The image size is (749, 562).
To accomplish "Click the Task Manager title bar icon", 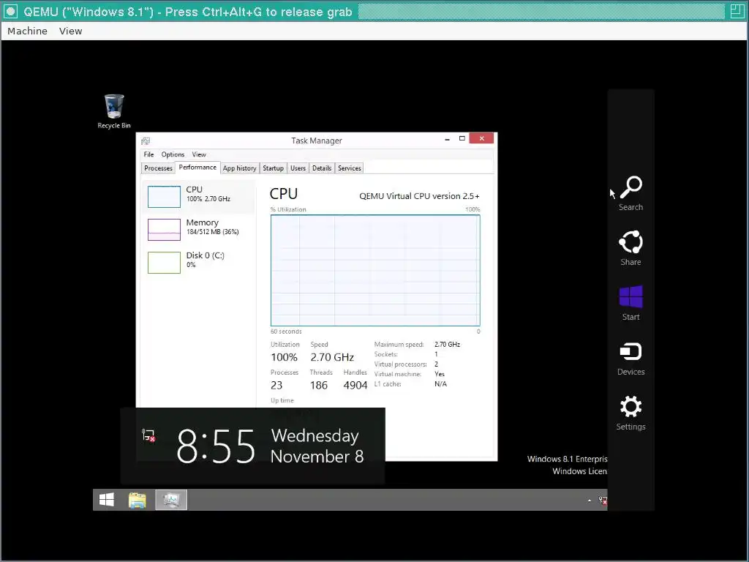I will point(146,140).
